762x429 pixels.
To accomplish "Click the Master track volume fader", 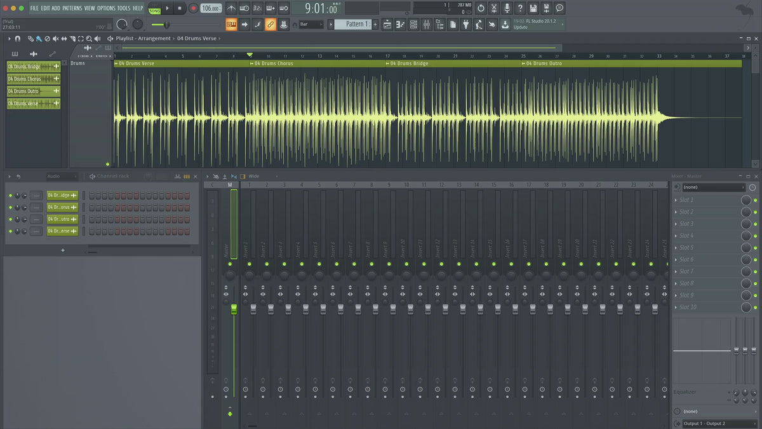I will pyautogui.click(x=234, y=308).
